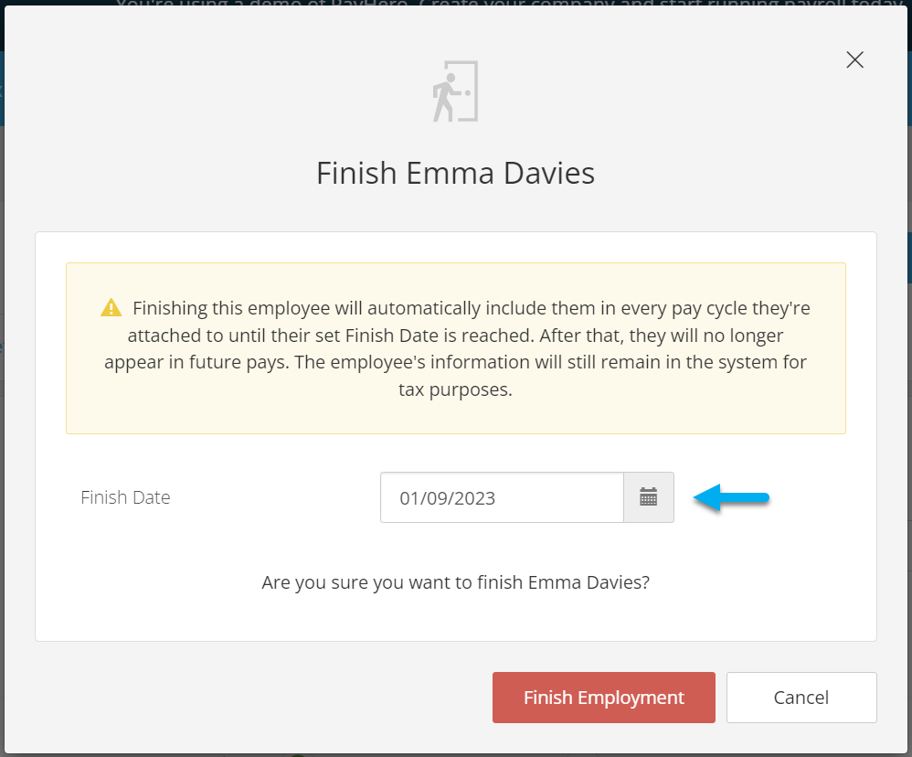Close the Finish Emma Davies dialog
Image resolution: width=912 pixels, height=757 pixels.
(x=854, y=59)
